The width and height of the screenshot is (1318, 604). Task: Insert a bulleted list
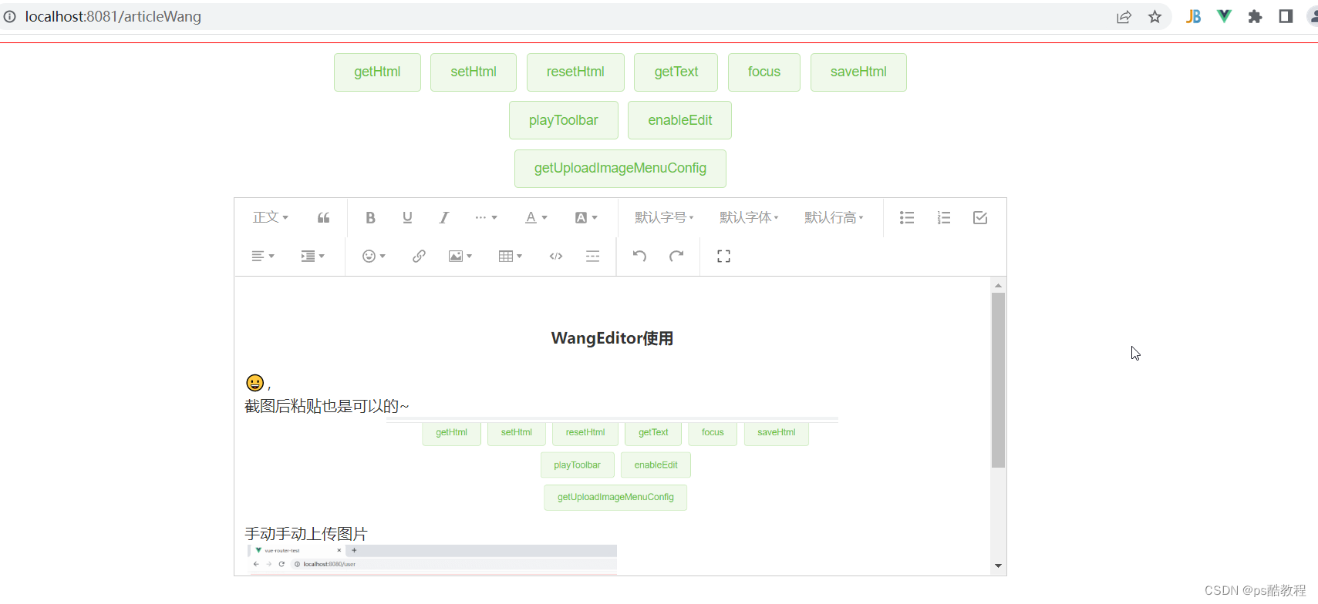point(907,218)
